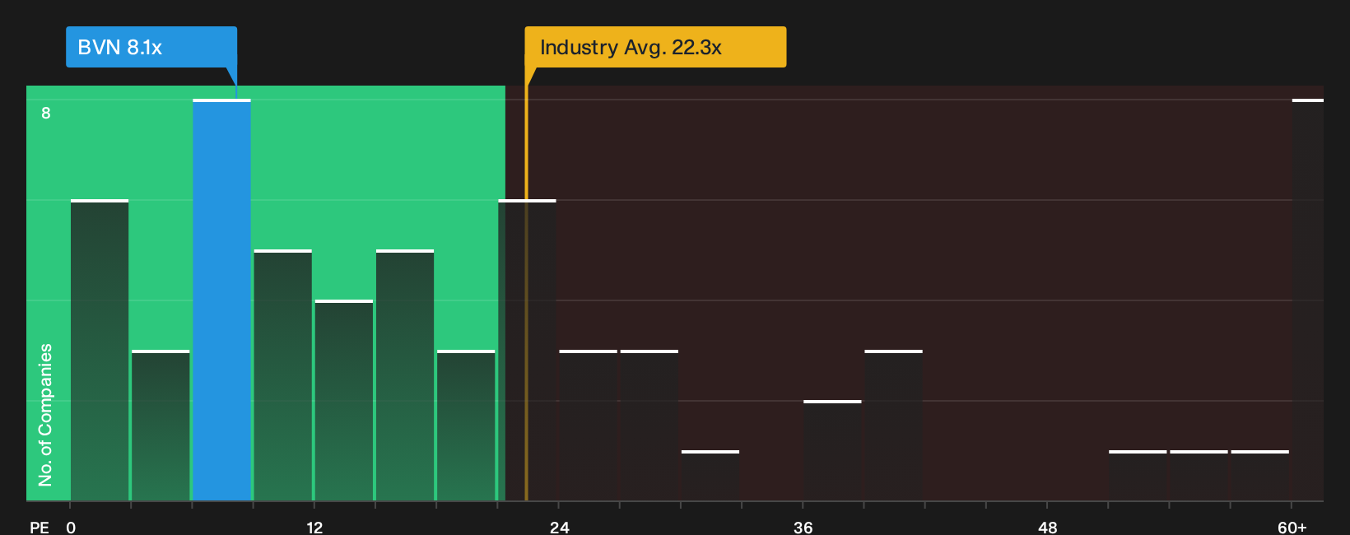This screenshot has width=1350, height=535.
Task: Click the bar starting at PE 24
Action: pyautogui.click(x=588, y=426)
